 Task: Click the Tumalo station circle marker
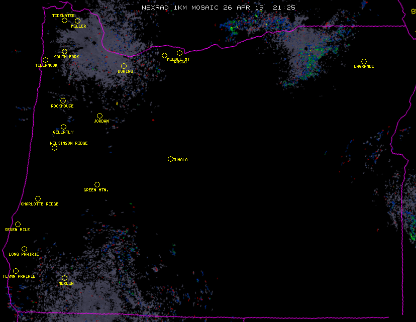pyautogui.click(x=170, y=159)
